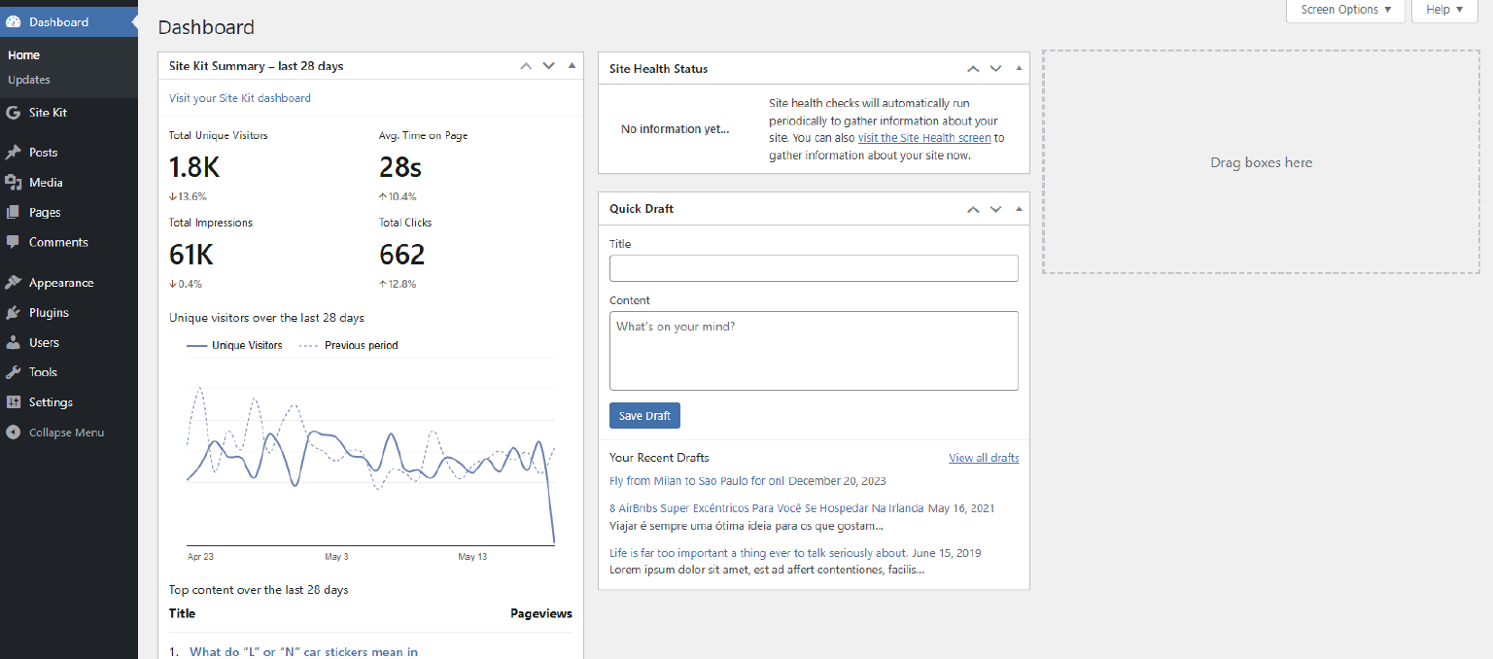
Task: Click the Total Clicks 662 value
Action: [402, 255]
